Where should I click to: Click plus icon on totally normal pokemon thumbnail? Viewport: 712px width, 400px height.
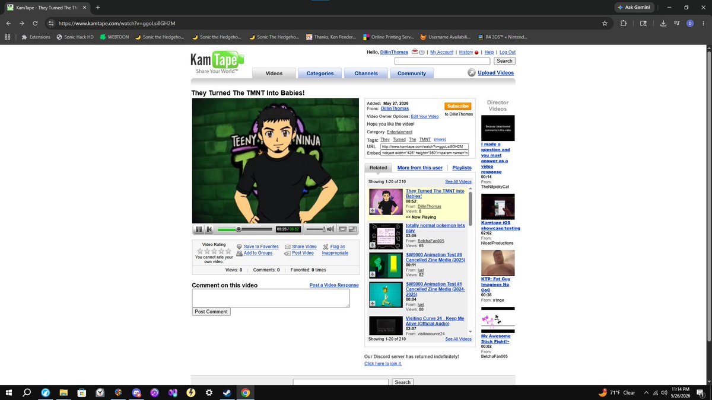tap(372, 244)
